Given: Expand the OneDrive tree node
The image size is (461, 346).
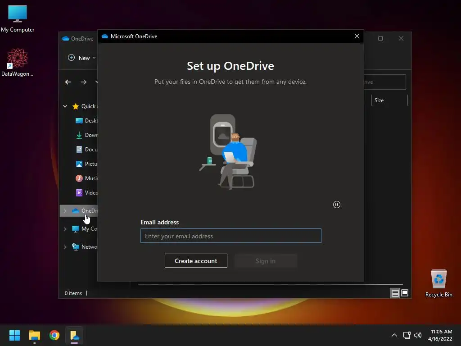Looking at the screenshot, I should tap(65, 211).
